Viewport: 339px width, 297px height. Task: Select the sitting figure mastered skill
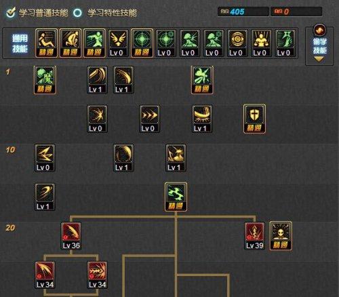(46, 43)
